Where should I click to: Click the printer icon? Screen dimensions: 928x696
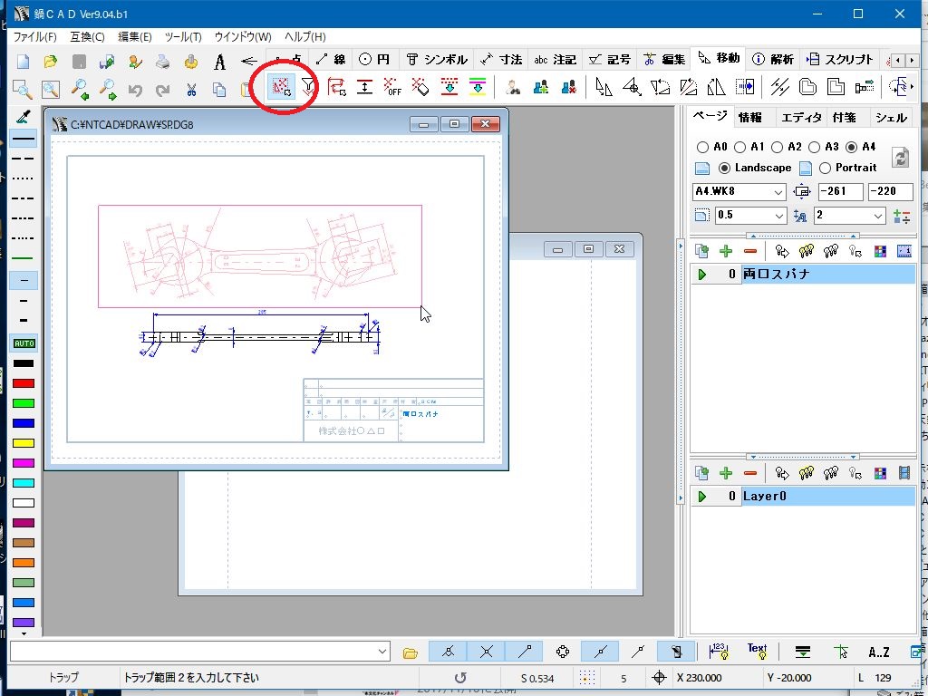[x=162, y=61]
